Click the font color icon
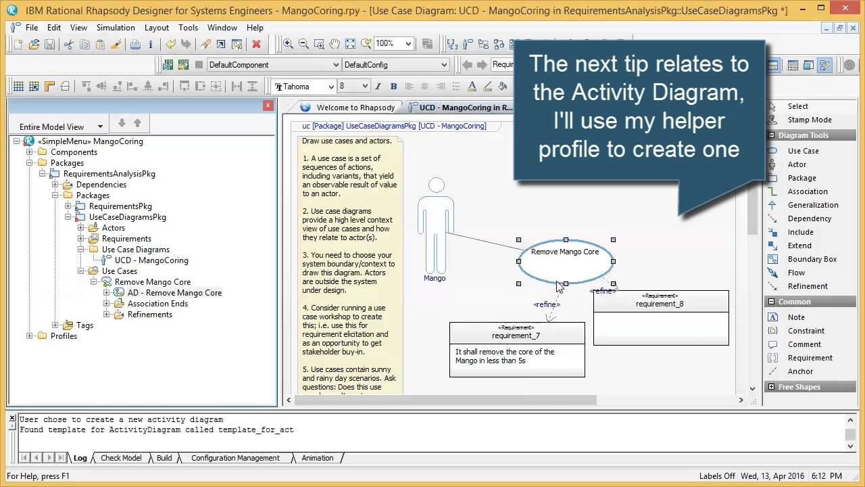 (472, 87)
